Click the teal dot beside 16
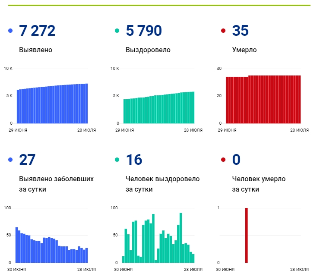Image resolution: width=320 pixels, height=277 pixels. tap(117, 160)
